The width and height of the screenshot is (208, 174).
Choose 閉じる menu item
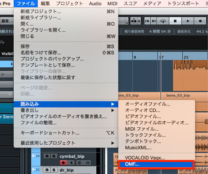[66, 36]
